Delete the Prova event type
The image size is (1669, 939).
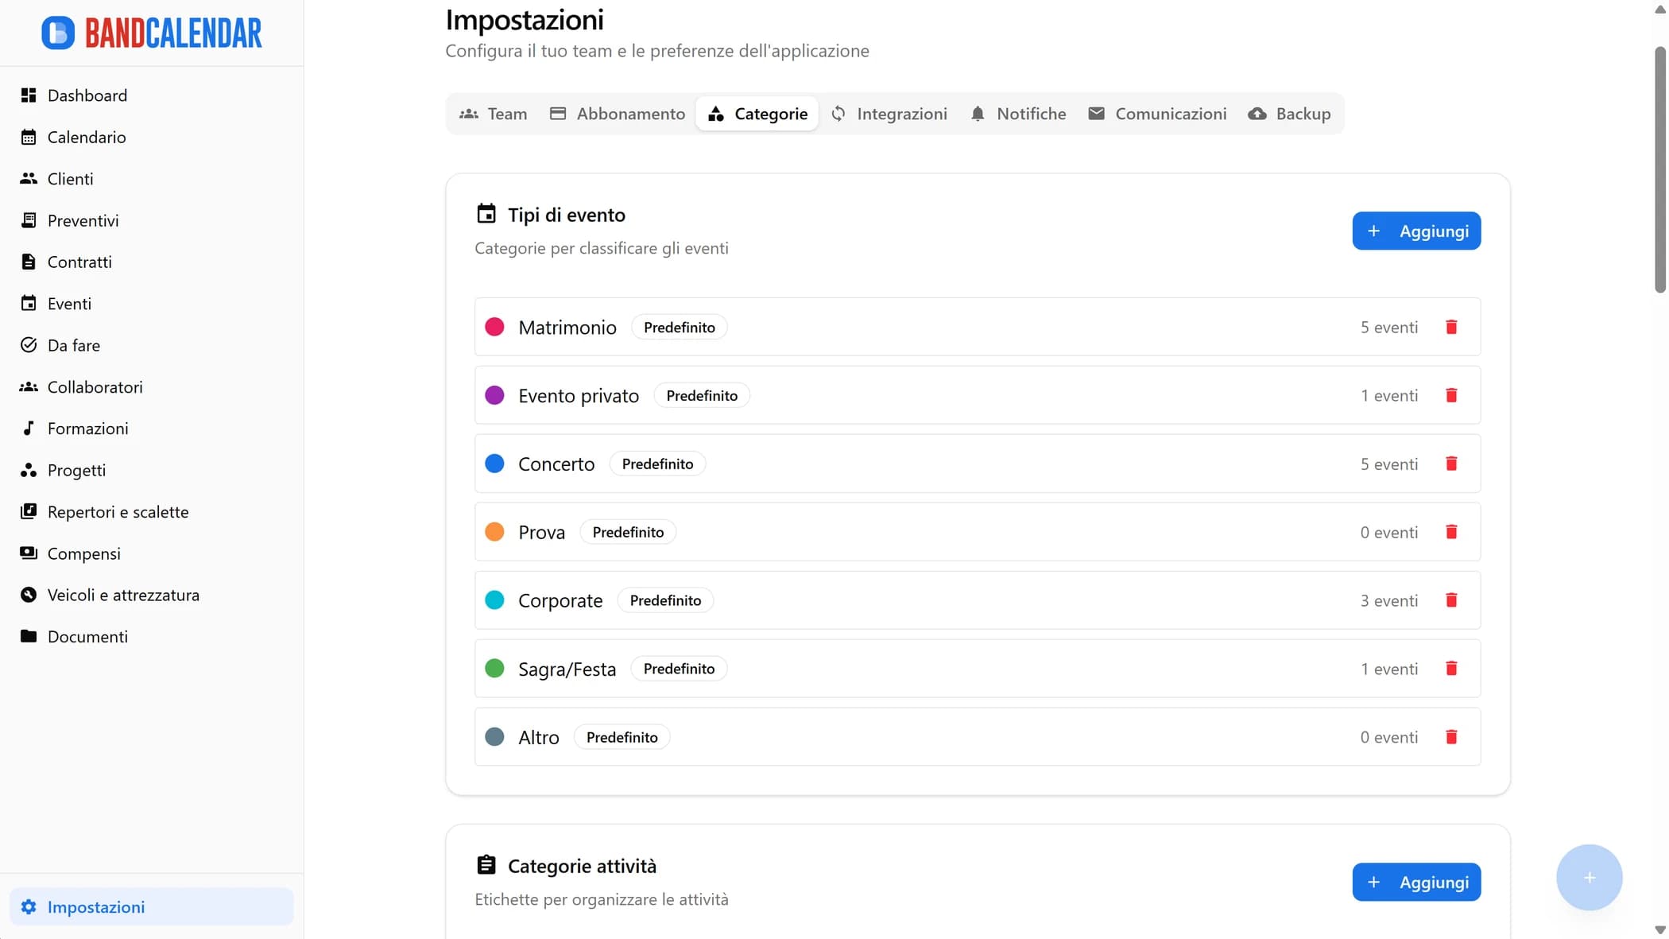point(1452,531)
